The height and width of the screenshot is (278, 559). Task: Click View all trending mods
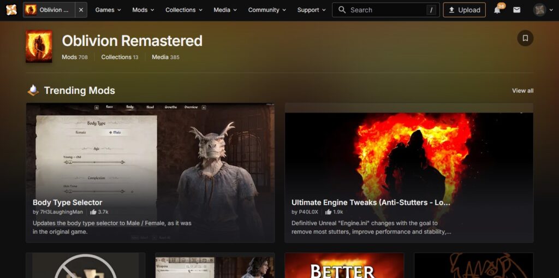pyautogui.click(x=522, y=91)
